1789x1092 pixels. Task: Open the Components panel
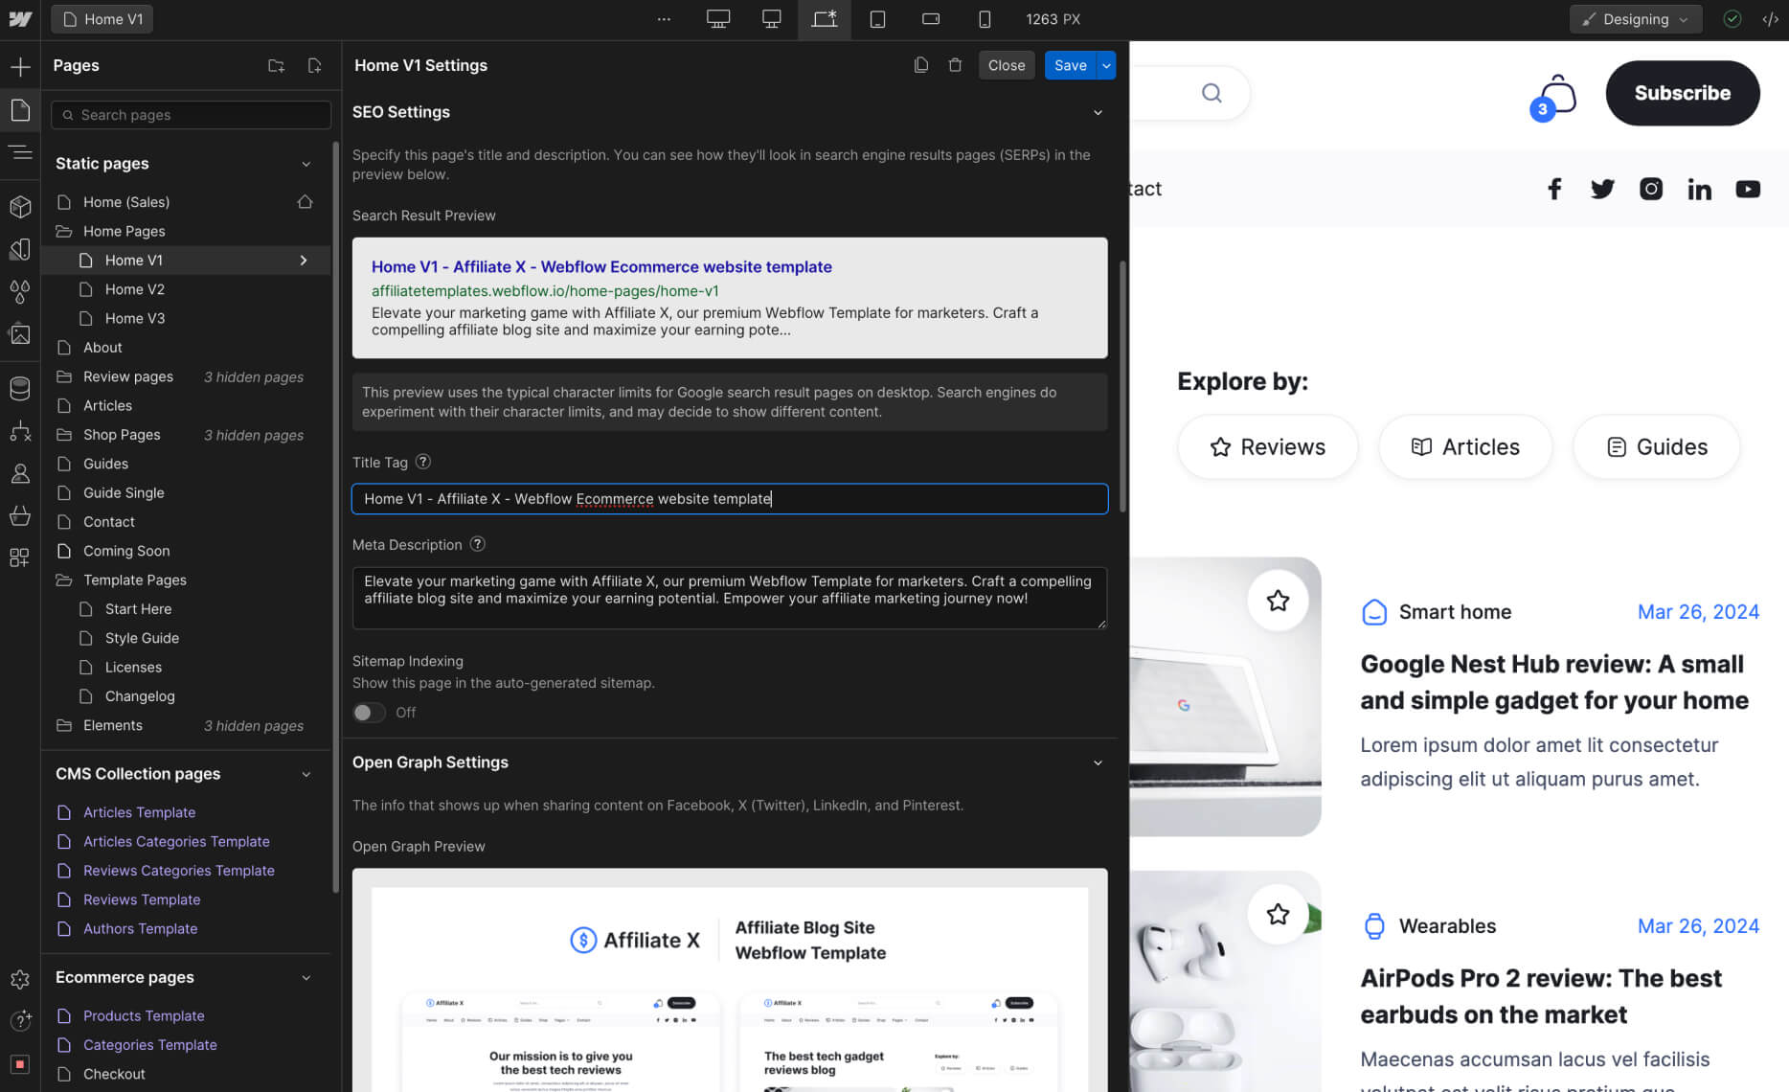tap(21, 206)
